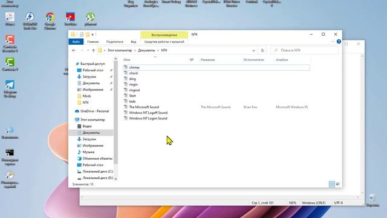The height and width of the screenshot is (218, 387).
Task: Open Mods folder in navigation pane
Action: (86, 96)
